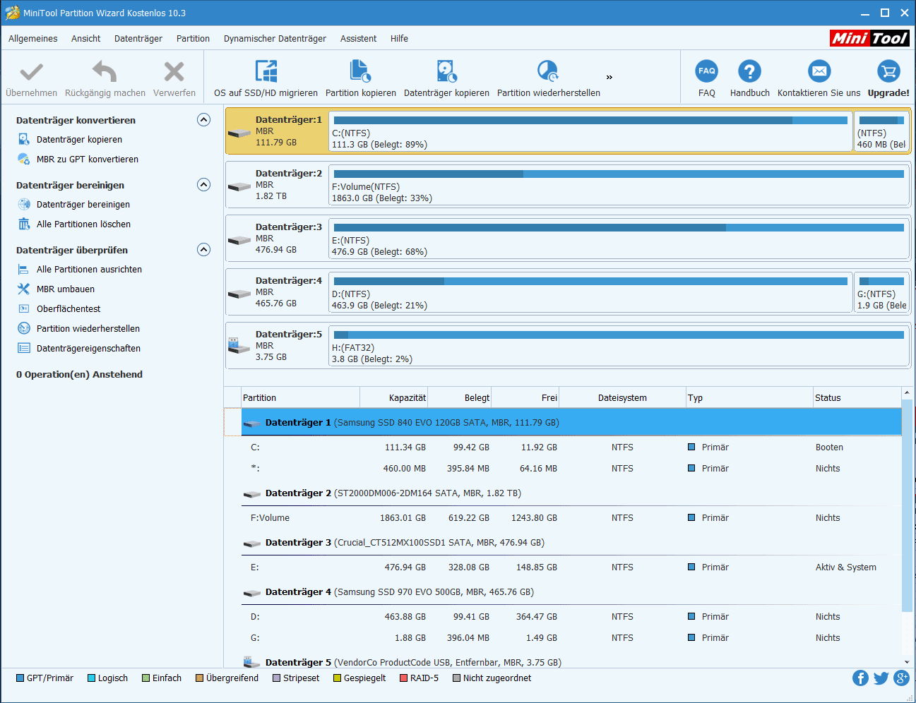Select the F:Volume partition table row
This screenshot has height=703, width=916.
(x=571, y=518)
